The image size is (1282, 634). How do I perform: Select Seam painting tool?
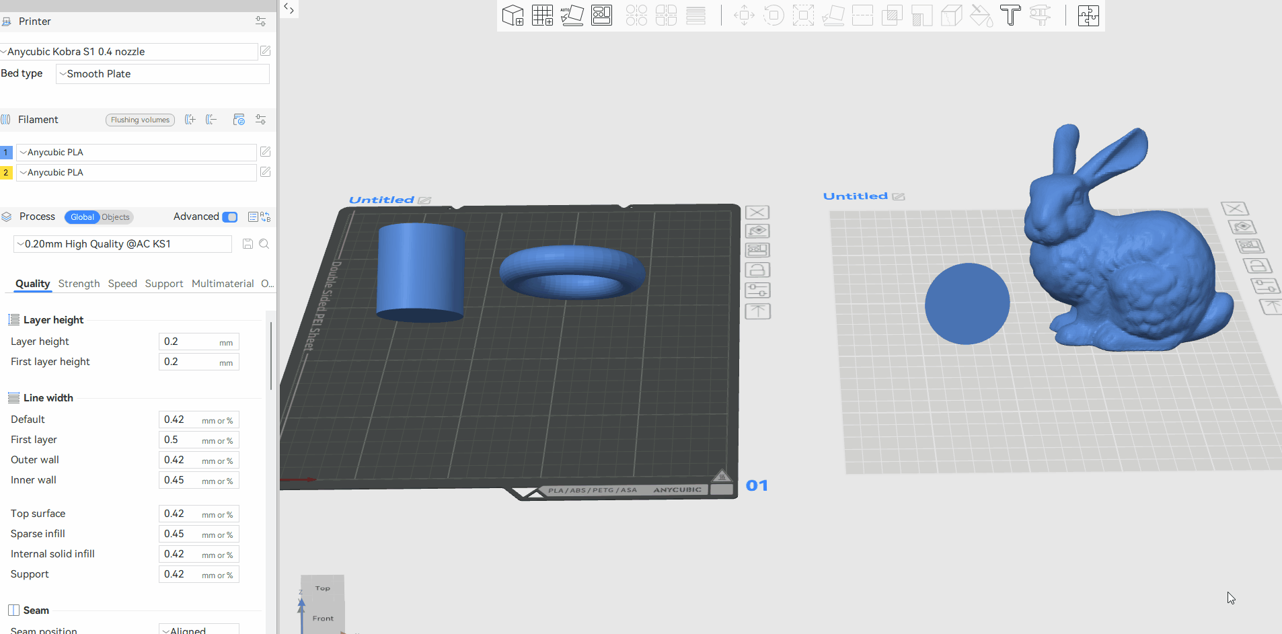click(951, 15)
